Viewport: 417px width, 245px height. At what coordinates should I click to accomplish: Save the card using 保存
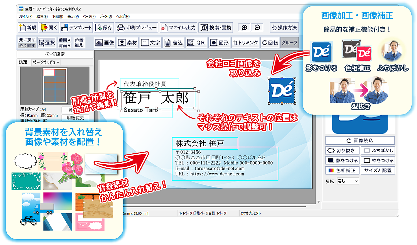coord(104,28)
